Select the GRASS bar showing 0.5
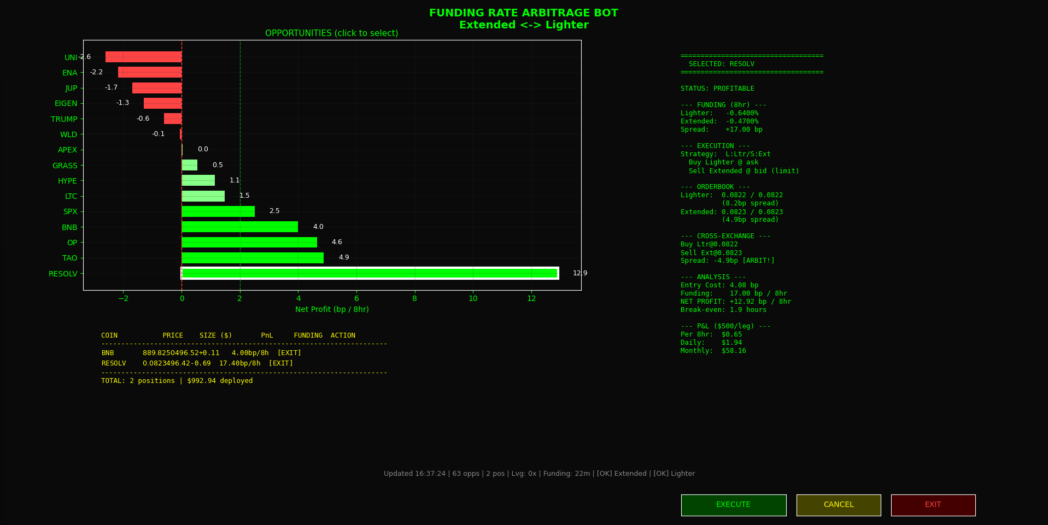This screenshot has height=525, width=1048. coord(190,165)
